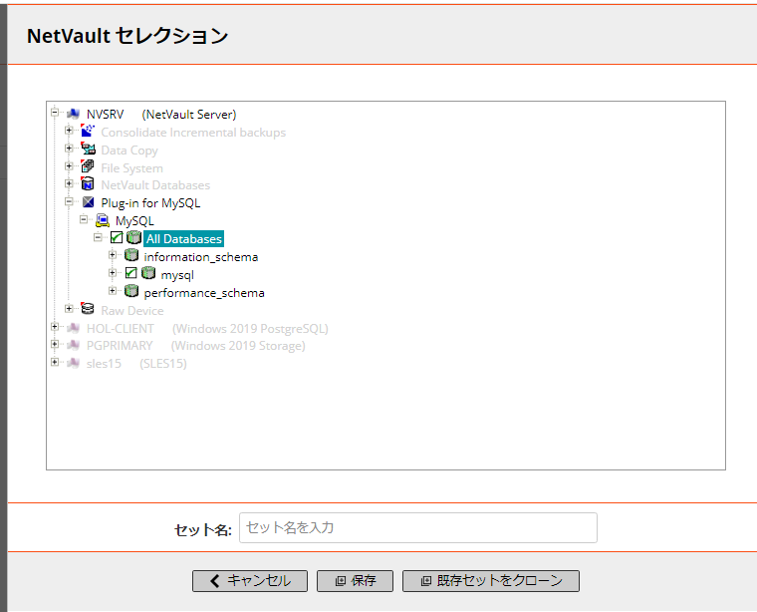Image resolution: width=757 pixels, height=612 pixels.
Task: Expand the NetVault Databases node
Action: [69, 183]
